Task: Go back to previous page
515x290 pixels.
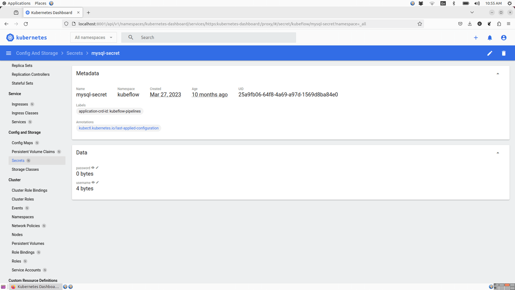Action: point(6,24)
